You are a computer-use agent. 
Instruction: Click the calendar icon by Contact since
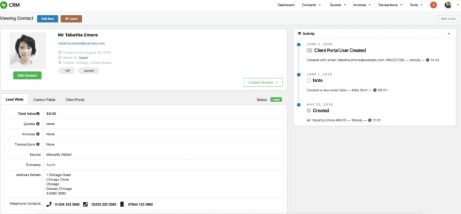60,53
